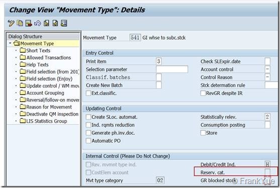The height and width of the screenshot is (188, 280).
Task: Click the Create New Batch field
Action: (159, 85)
